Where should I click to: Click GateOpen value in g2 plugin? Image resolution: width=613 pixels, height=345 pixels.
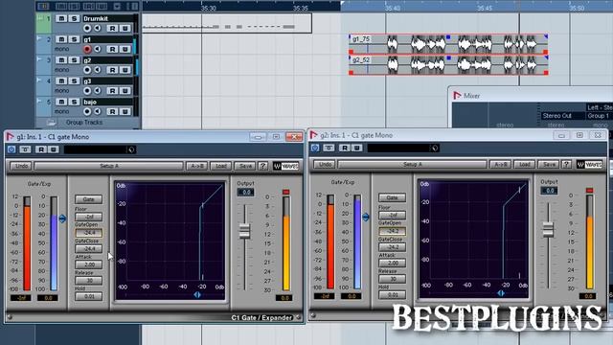[392, 231]
